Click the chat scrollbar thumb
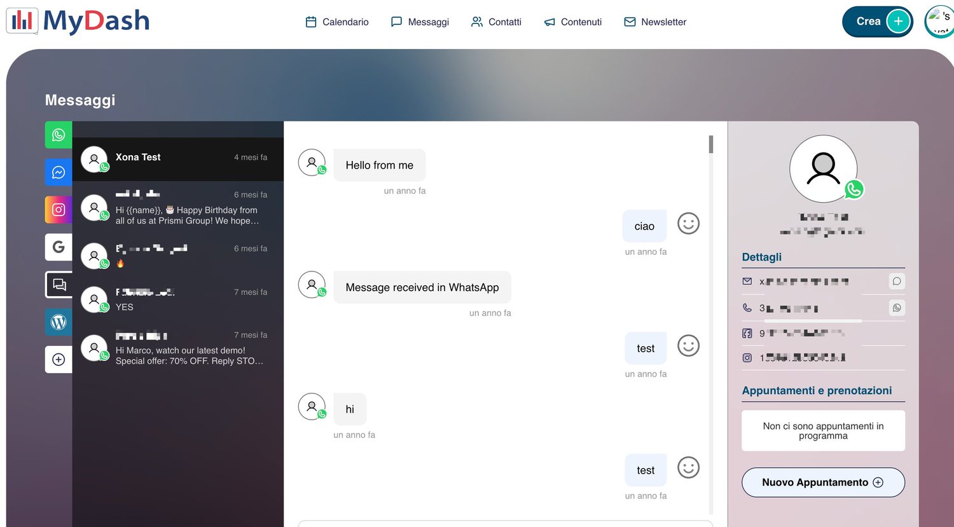954x527 pixels. (x=711, y=144)
